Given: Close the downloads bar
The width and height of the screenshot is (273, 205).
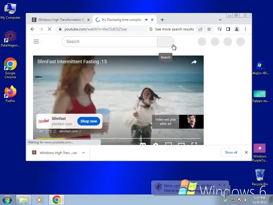Looking at the screenshot, I should pyautogui.click(x=246, y=152).
